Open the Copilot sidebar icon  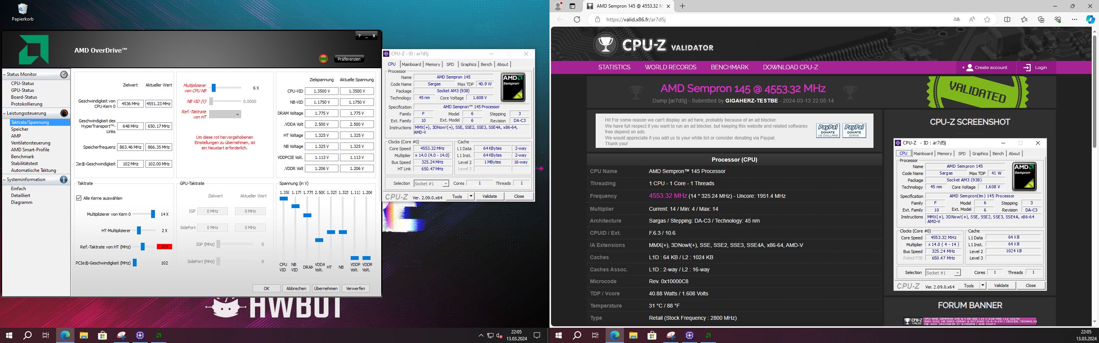pos(1091,19)
